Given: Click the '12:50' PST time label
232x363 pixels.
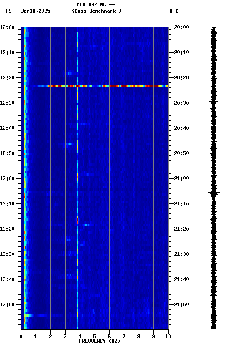Looking at the screenshot, I should [x=7, y=153].
